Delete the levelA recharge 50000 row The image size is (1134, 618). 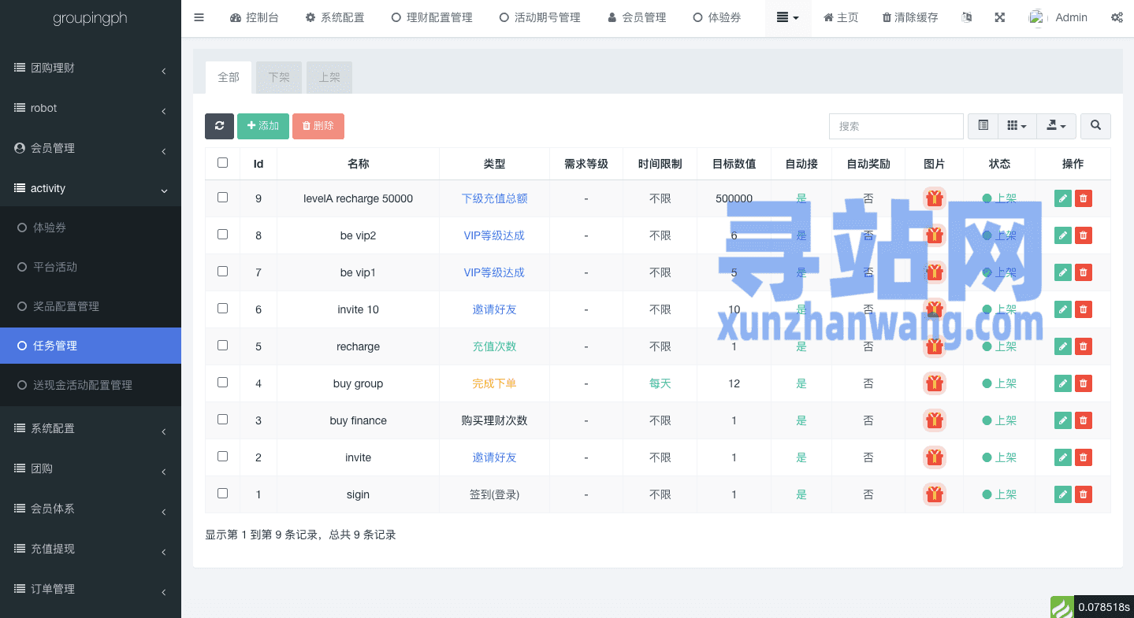[x=1084, y=198]
